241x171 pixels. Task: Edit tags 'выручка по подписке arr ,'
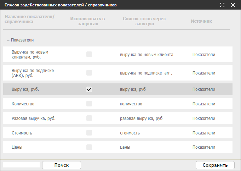pos(146,73)
